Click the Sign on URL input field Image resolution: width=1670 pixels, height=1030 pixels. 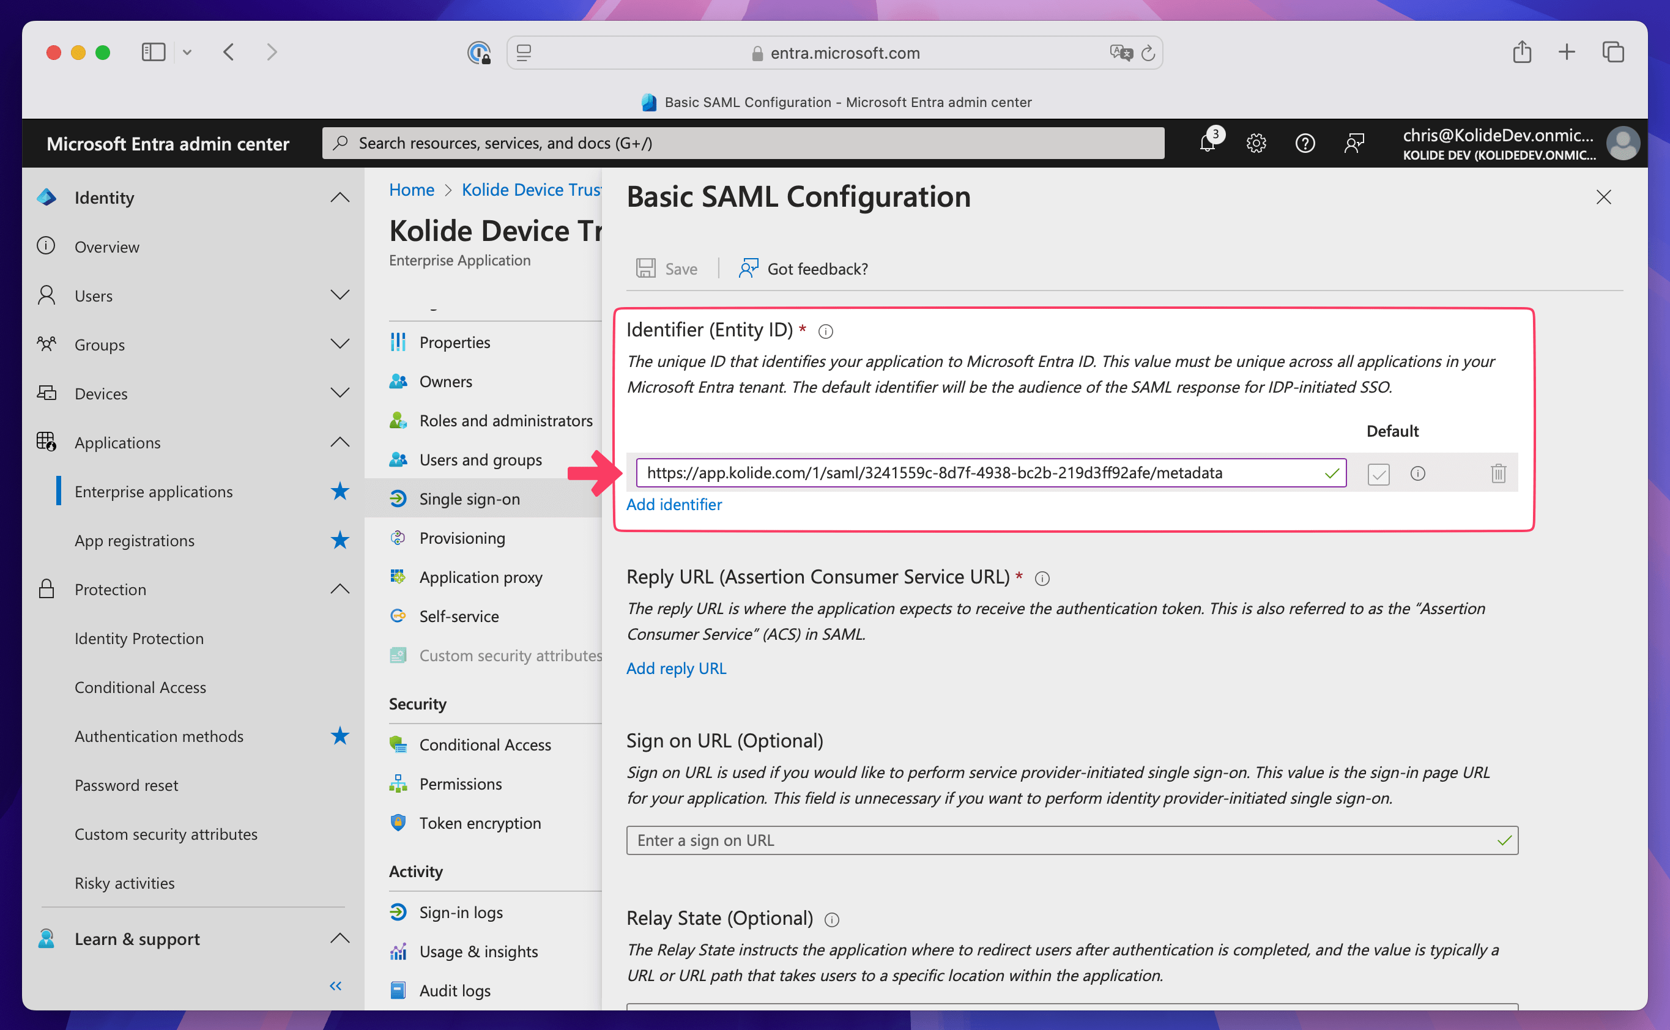coord(1063,840)
